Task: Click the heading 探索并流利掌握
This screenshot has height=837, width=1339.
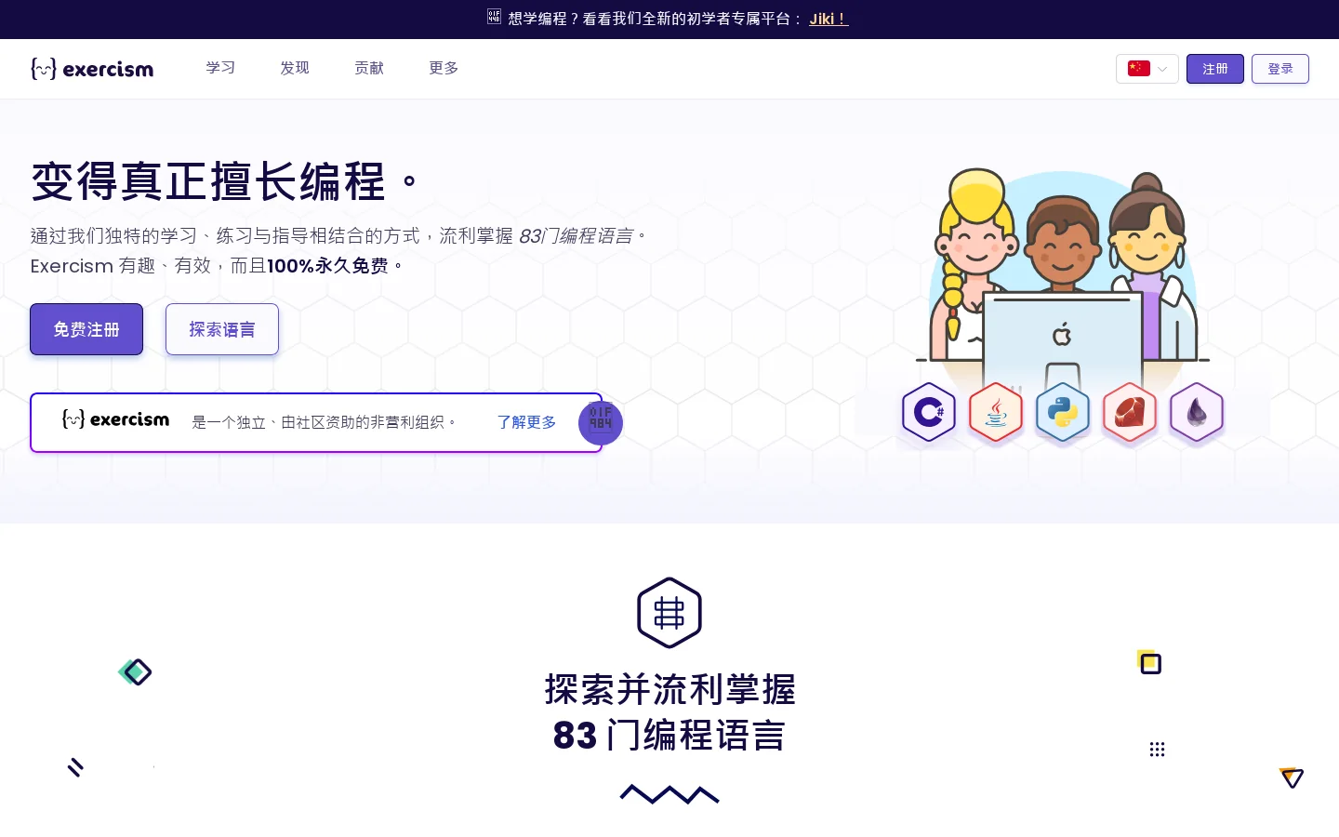Action: coord(669,690)
